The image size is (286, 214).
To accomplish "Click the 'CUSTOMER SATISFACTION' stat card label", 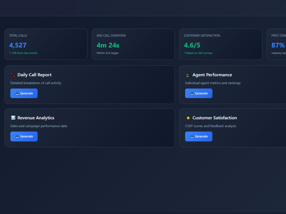I will tap(202, 35).
